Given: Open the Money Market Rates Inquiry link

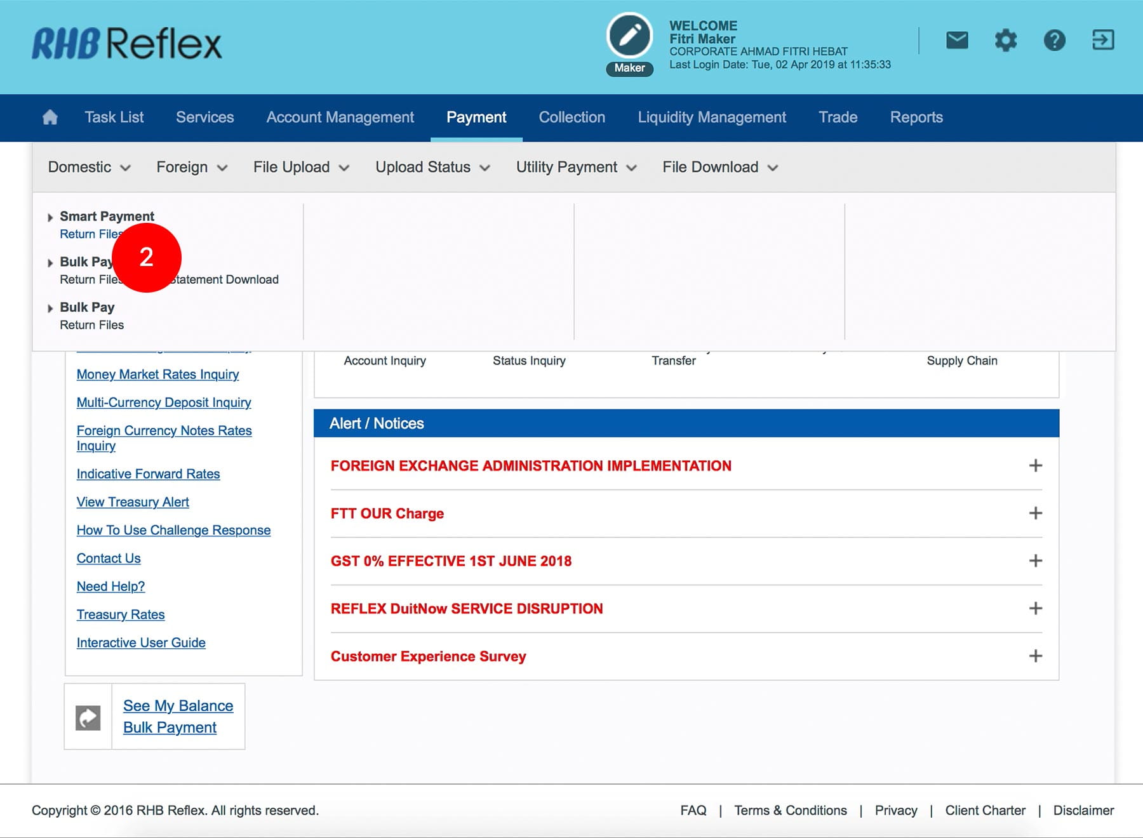Looking at the screenshot, I should pos(157,375).
